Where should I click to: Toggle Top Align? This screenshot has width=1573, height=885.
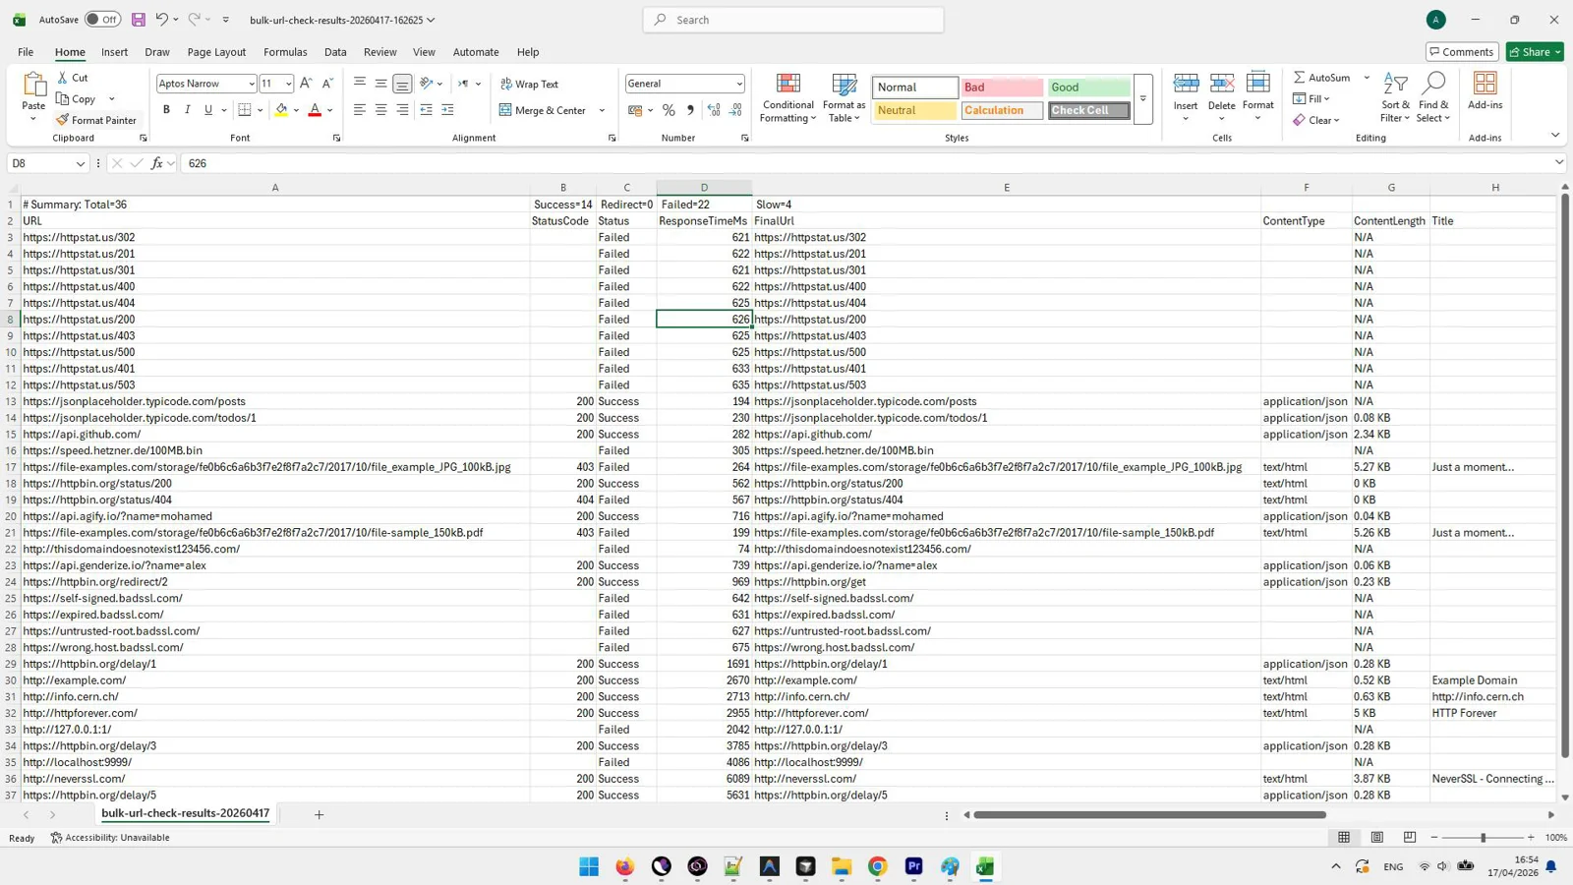360,84
